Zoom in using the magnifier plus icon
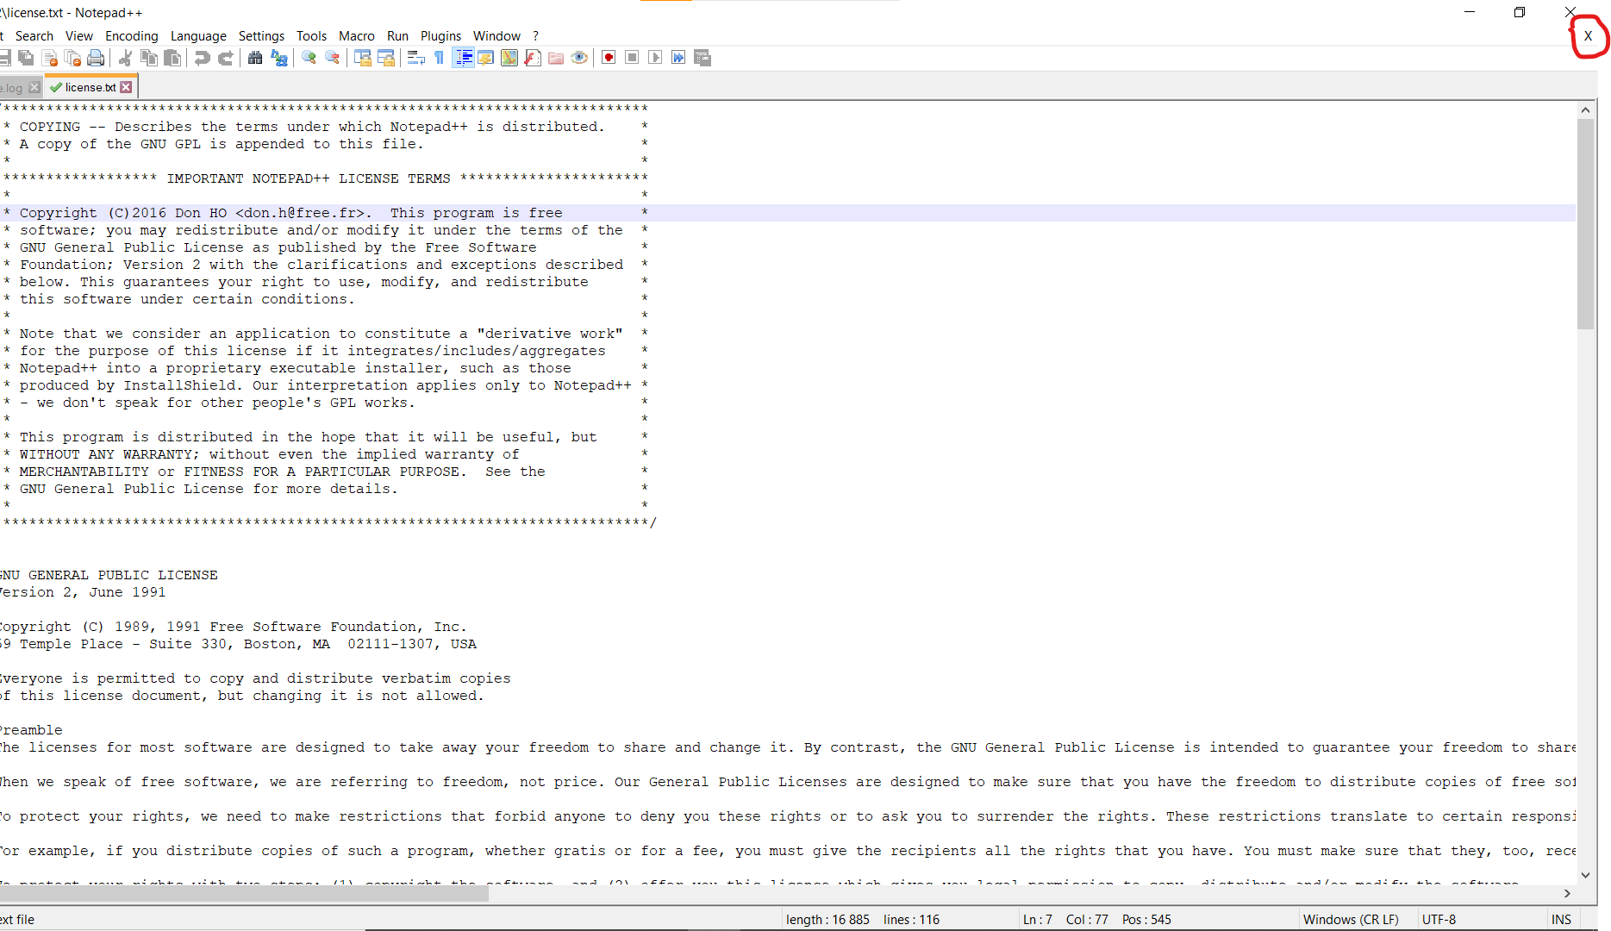Image resolution: width=1611 pixels, height=931 pixels. (x=309, y=58)
